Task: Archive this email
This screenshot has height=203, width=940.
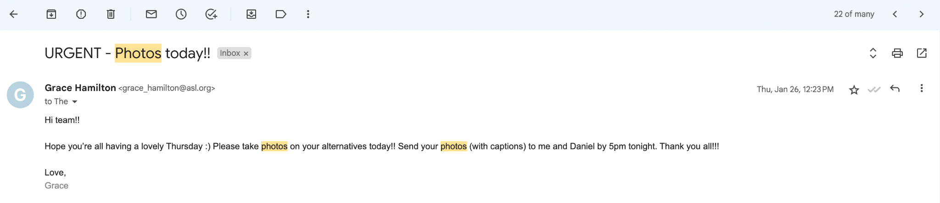Action: click(51, 14)
